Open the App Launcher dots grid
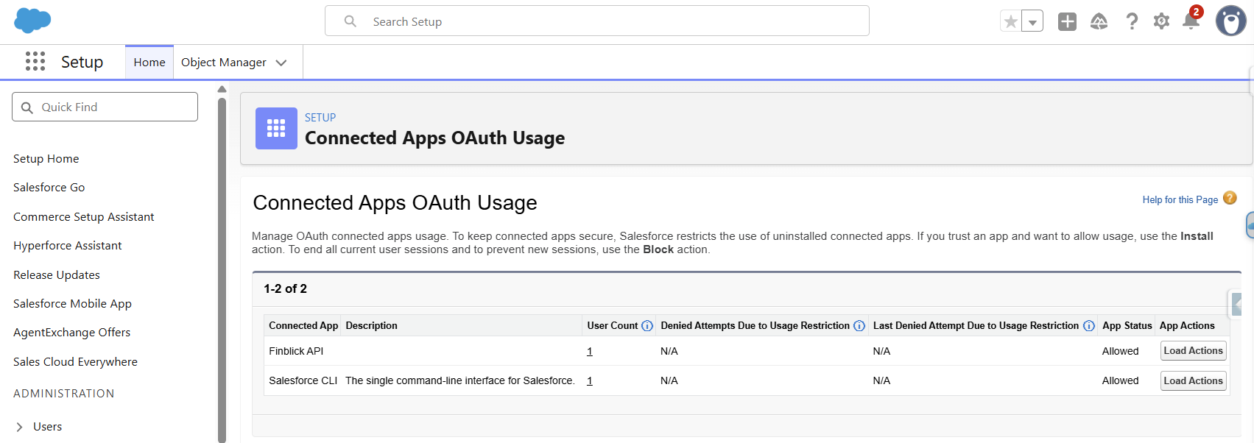Viewport: 1254px width, 443px height. (35, 61)
